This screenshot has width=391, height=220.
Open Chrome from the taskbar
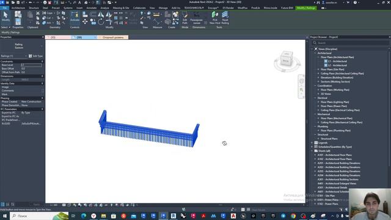(x=293, y=216)
